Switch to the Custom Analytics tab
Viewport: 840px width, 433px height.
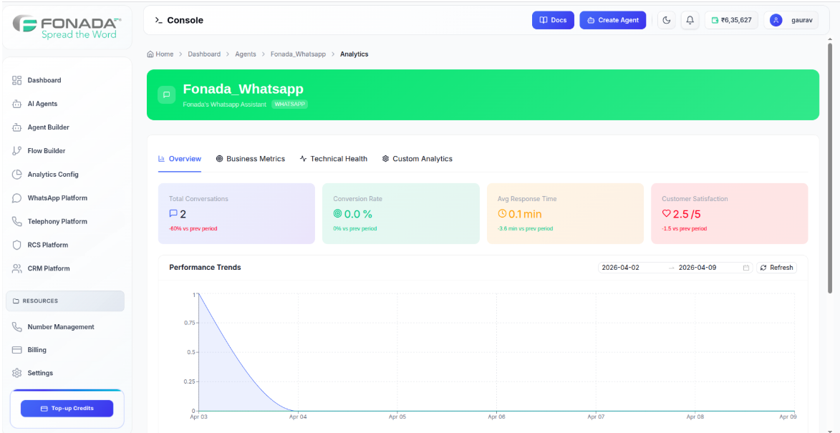(x=417, y=159)
